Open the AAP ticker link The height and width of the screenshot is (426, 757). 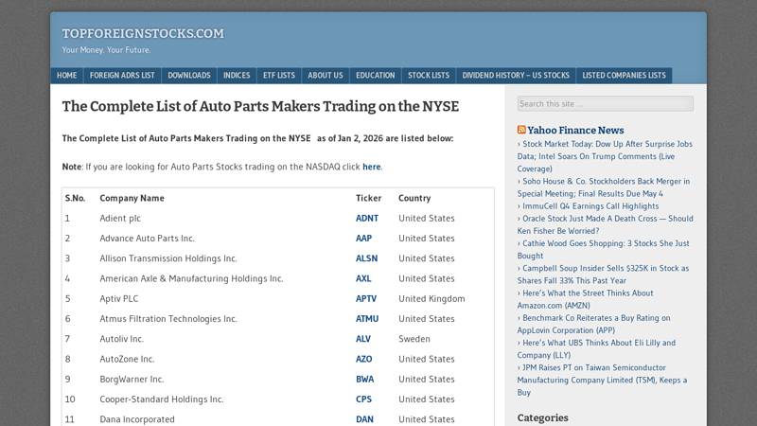click(x=363, y=239)
